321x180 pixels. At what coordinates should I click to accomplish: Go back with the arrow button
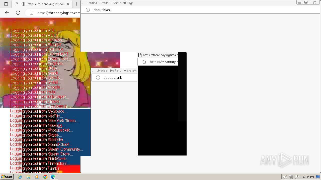pyautogui.click(x=7, y=13)
